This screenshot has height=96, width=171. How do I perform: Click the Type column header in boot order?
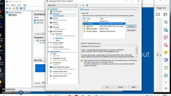coord(88,19)
